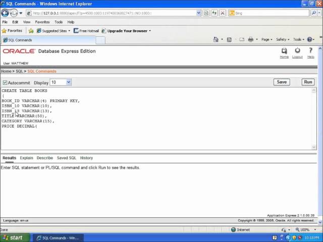Select the Explain tab

coord(26,158)
